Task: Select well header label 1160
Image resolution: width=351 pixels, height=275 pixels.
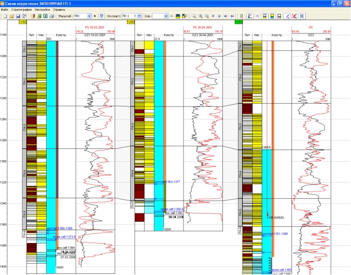Action: [x=22, y=22]
